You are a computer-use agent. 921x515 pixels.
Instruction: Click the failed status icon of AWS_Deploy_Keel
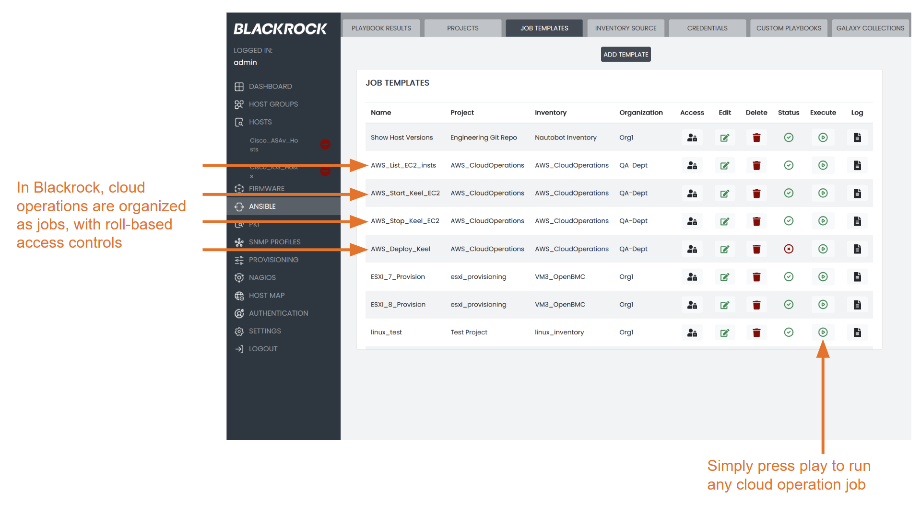point(789,249)
